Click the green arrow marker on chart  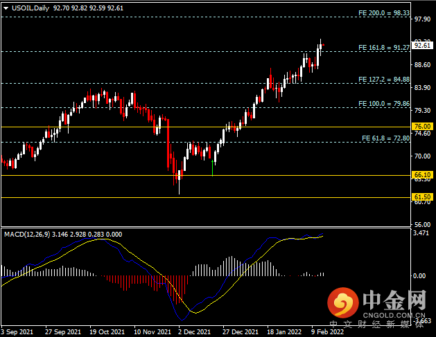[212, 168]
